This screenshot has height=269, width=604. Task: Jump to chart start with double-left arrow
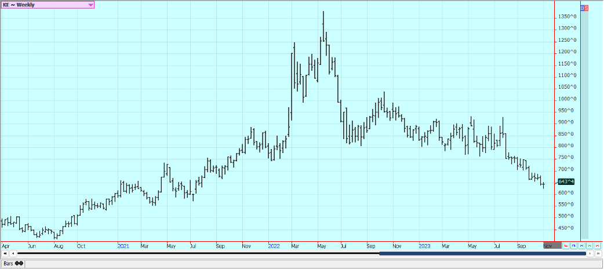(5, 253)
